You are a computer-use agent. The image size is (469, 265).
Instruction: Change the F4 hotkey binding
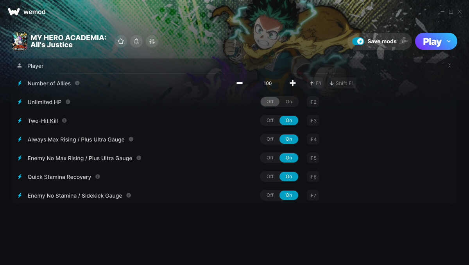pyautogui.click(x=313, y=139)
